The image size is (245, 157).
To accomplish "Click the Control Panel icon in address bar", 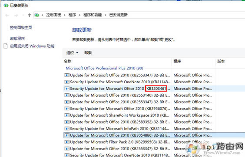I will [37, 15].
